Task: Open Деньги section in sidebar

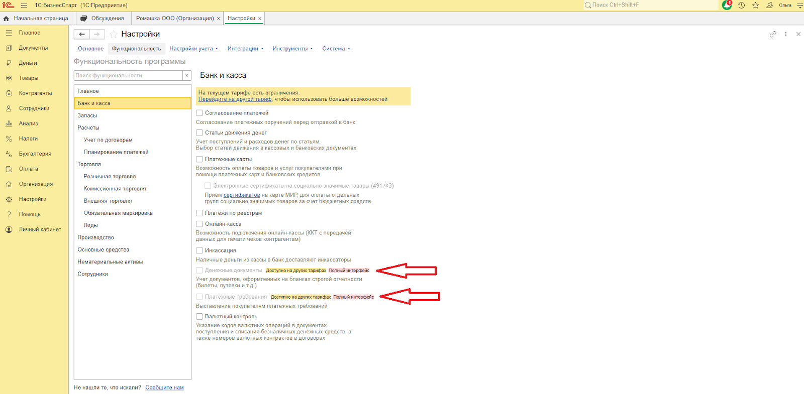Action: (x=28, y=63)
